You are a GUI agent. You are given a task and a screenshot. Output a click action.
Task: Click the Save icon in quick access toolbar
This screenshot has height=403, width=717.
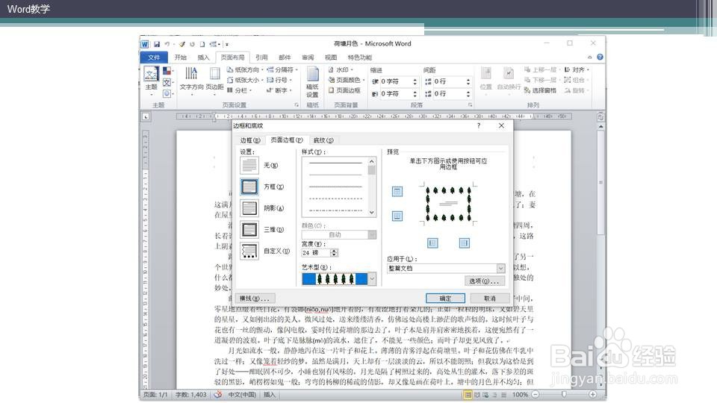click(x=156, y=44)
